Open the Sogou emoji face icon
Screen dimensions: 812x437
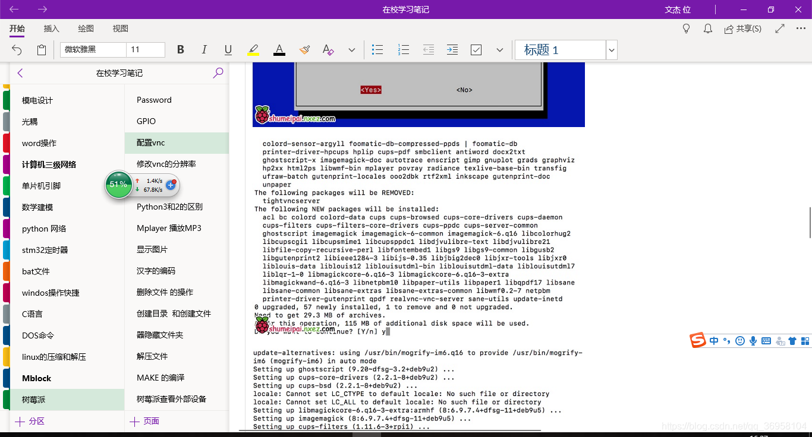pyautogui.click(x=740, y=341)
